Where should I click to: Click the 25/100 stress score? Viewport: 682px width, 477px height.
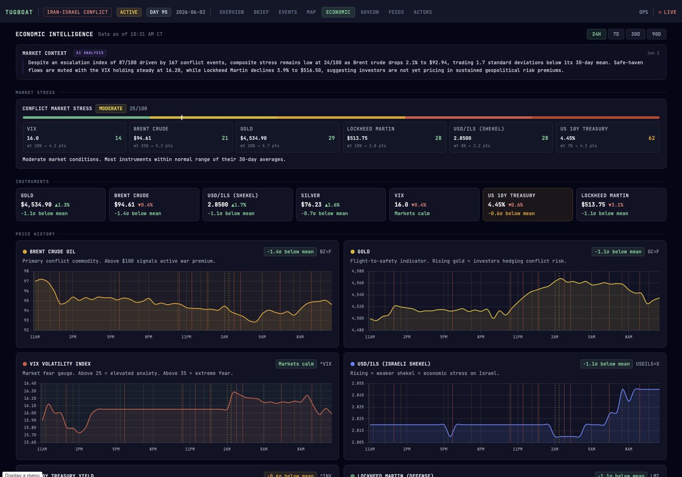138,109
